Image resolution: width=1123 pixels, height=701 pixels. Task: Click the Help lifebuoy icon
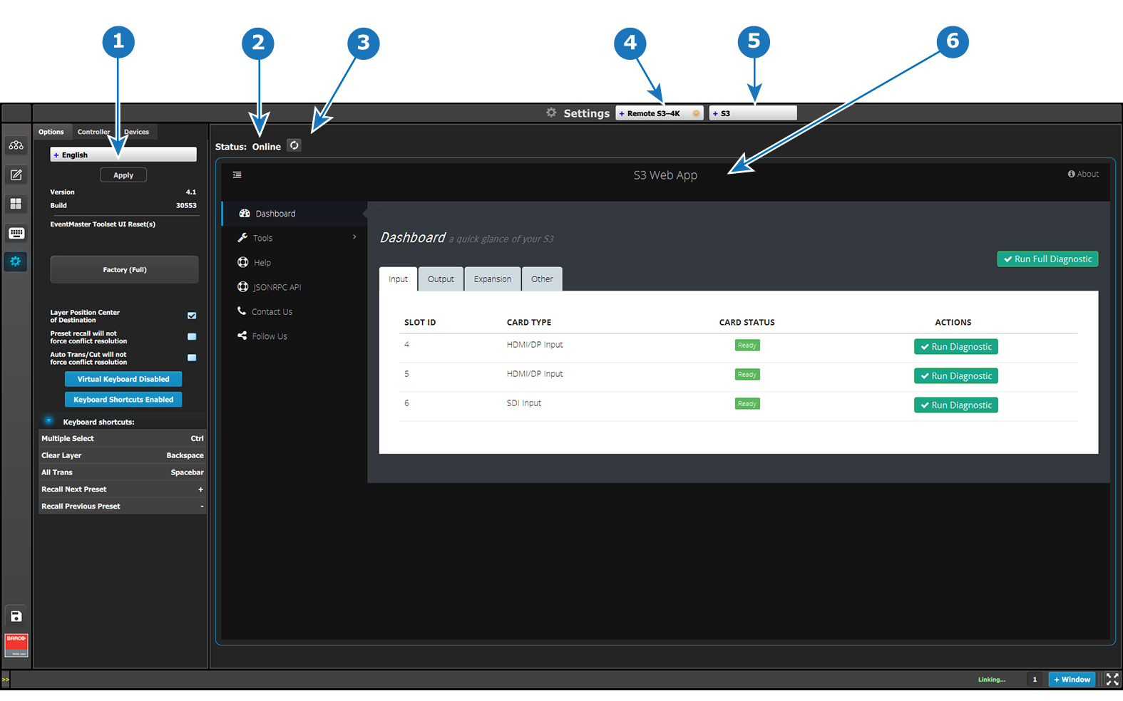click(x=243, y=262)
